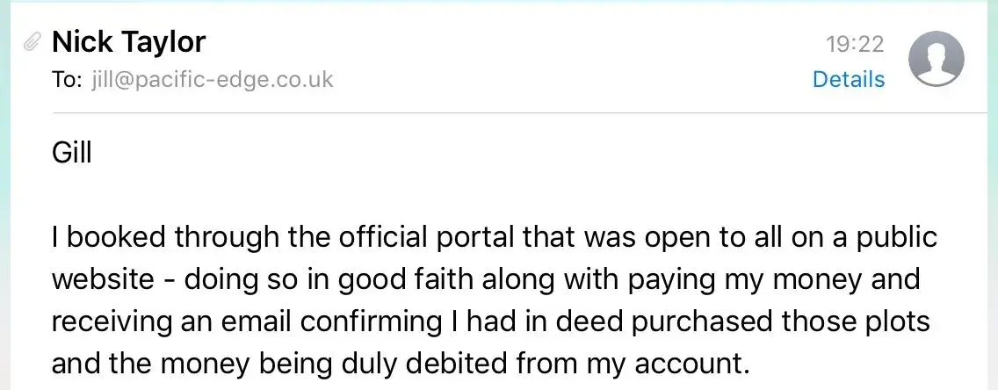Click the word "website" in body
The width and height of the screenshot is (998, 390).
click(x=103, y=280)
